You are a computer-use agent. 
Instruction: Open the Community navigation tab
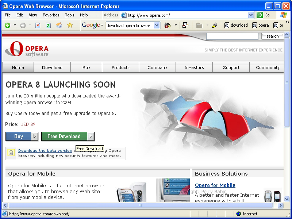(x=267, y=68)
